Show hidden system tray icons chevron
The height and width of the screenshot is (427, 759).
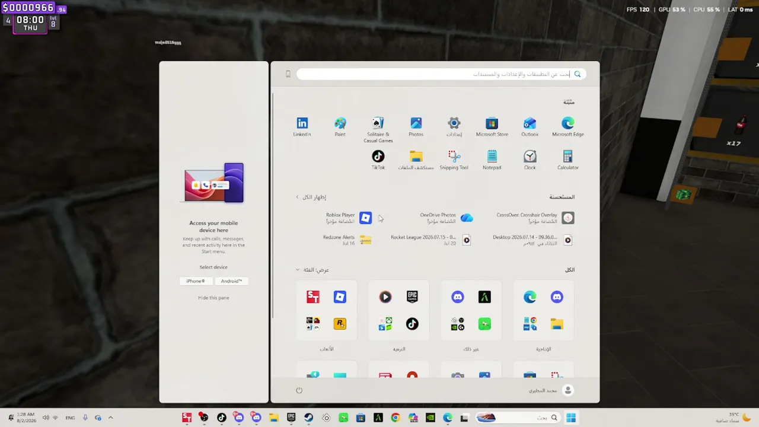110,418
